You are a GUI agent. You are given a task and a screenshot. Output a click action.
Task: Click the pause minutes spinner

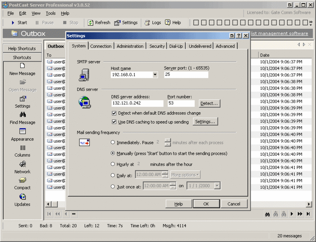[x=167, y=142]
